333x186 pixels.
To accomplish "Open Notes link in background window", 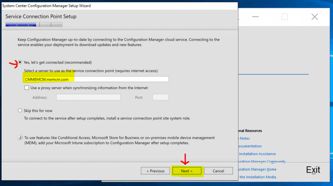I will pos(245,139).
